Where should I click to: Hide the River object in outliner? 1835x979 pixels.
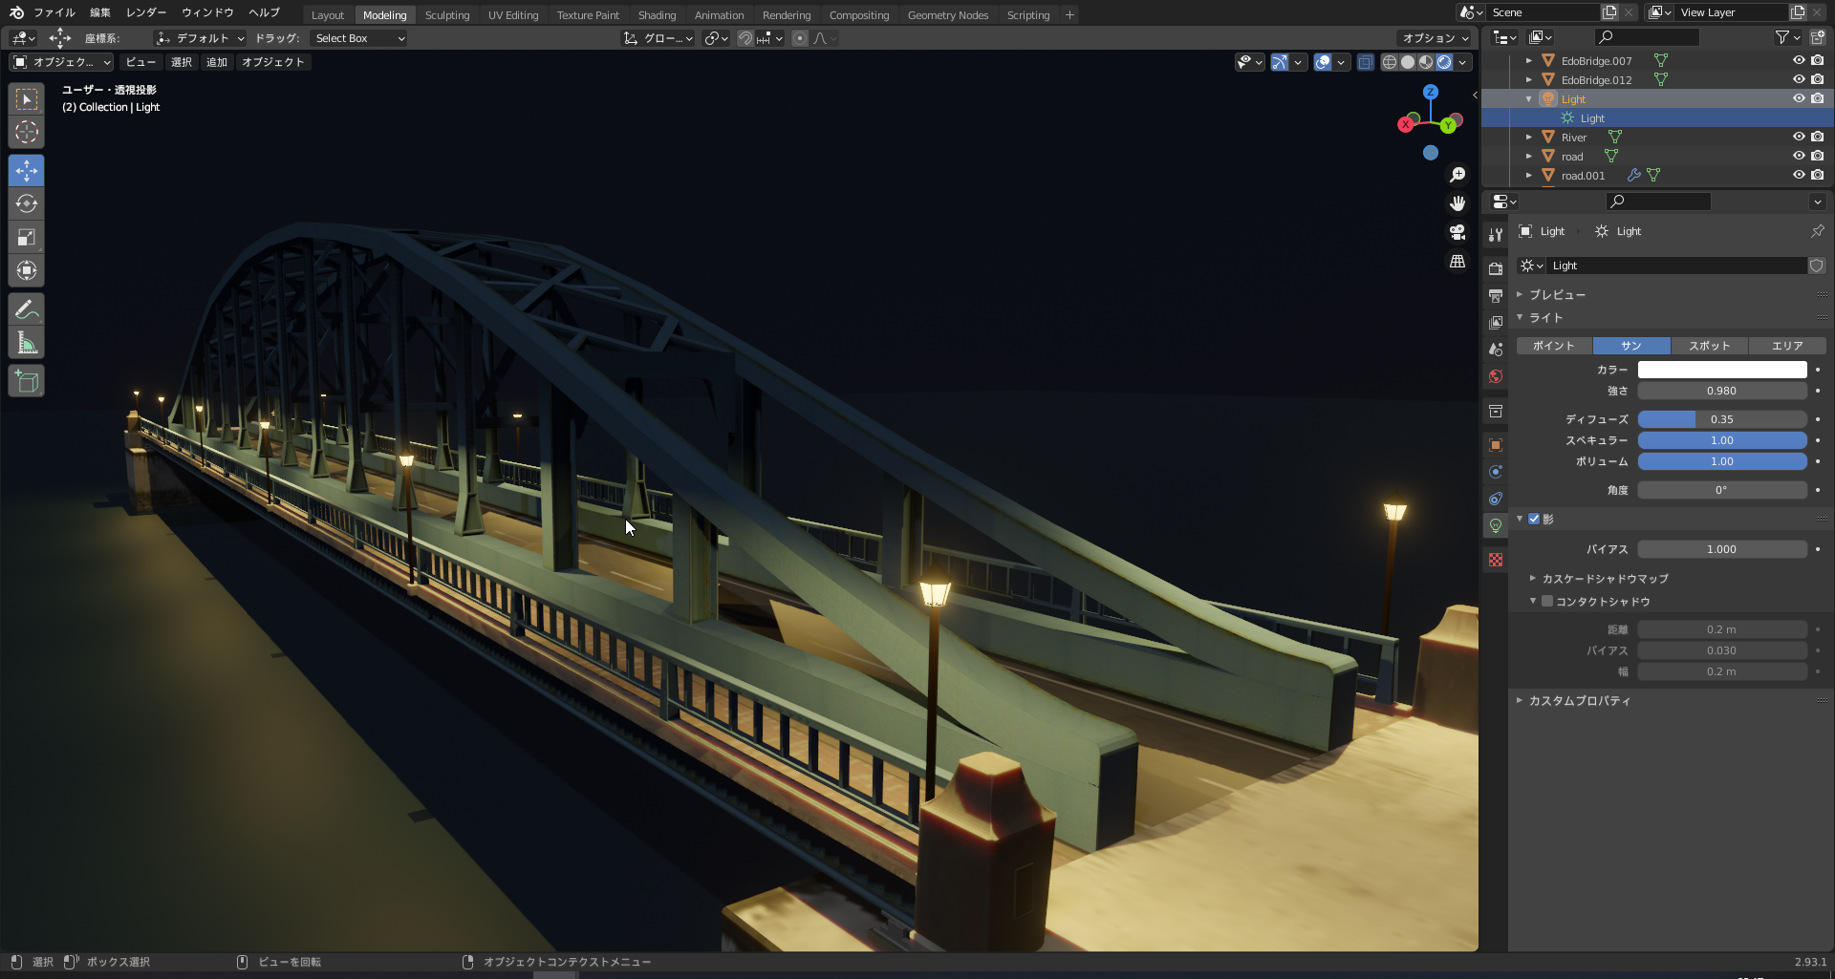(1799, 137)
